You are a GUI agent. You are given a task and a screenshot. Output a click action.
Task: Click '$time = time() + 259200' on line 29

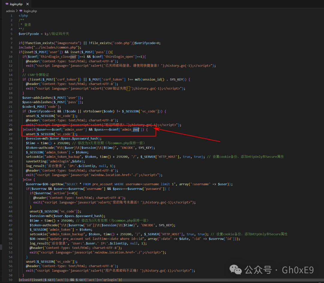pyautogui.click(x=48, y=143)
